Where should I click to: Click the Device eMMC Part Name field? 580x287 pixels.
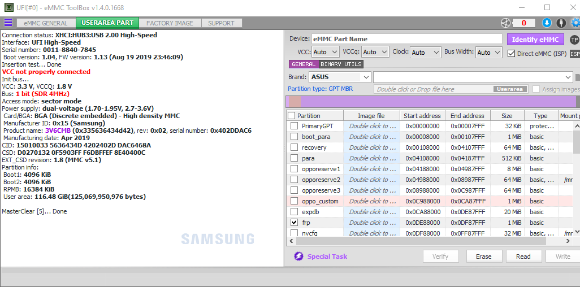click(x=406, y=39)
